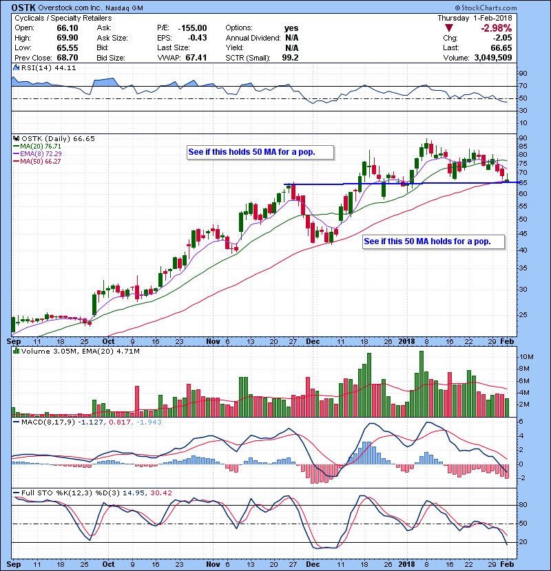The image size is (551, 571).
Task: Click the Volume value 3,049,509
Action: click(x=493, y=58)
